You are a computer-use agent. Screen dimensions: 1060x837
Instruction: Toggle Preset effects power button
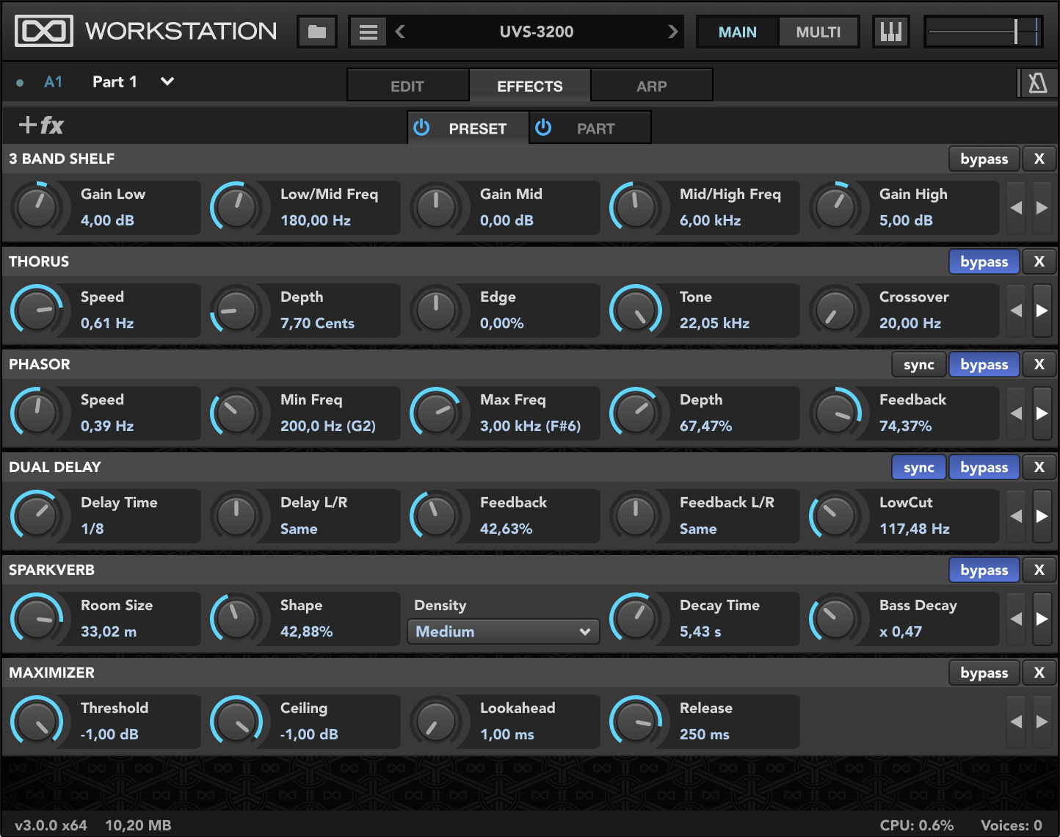(421, 128)
